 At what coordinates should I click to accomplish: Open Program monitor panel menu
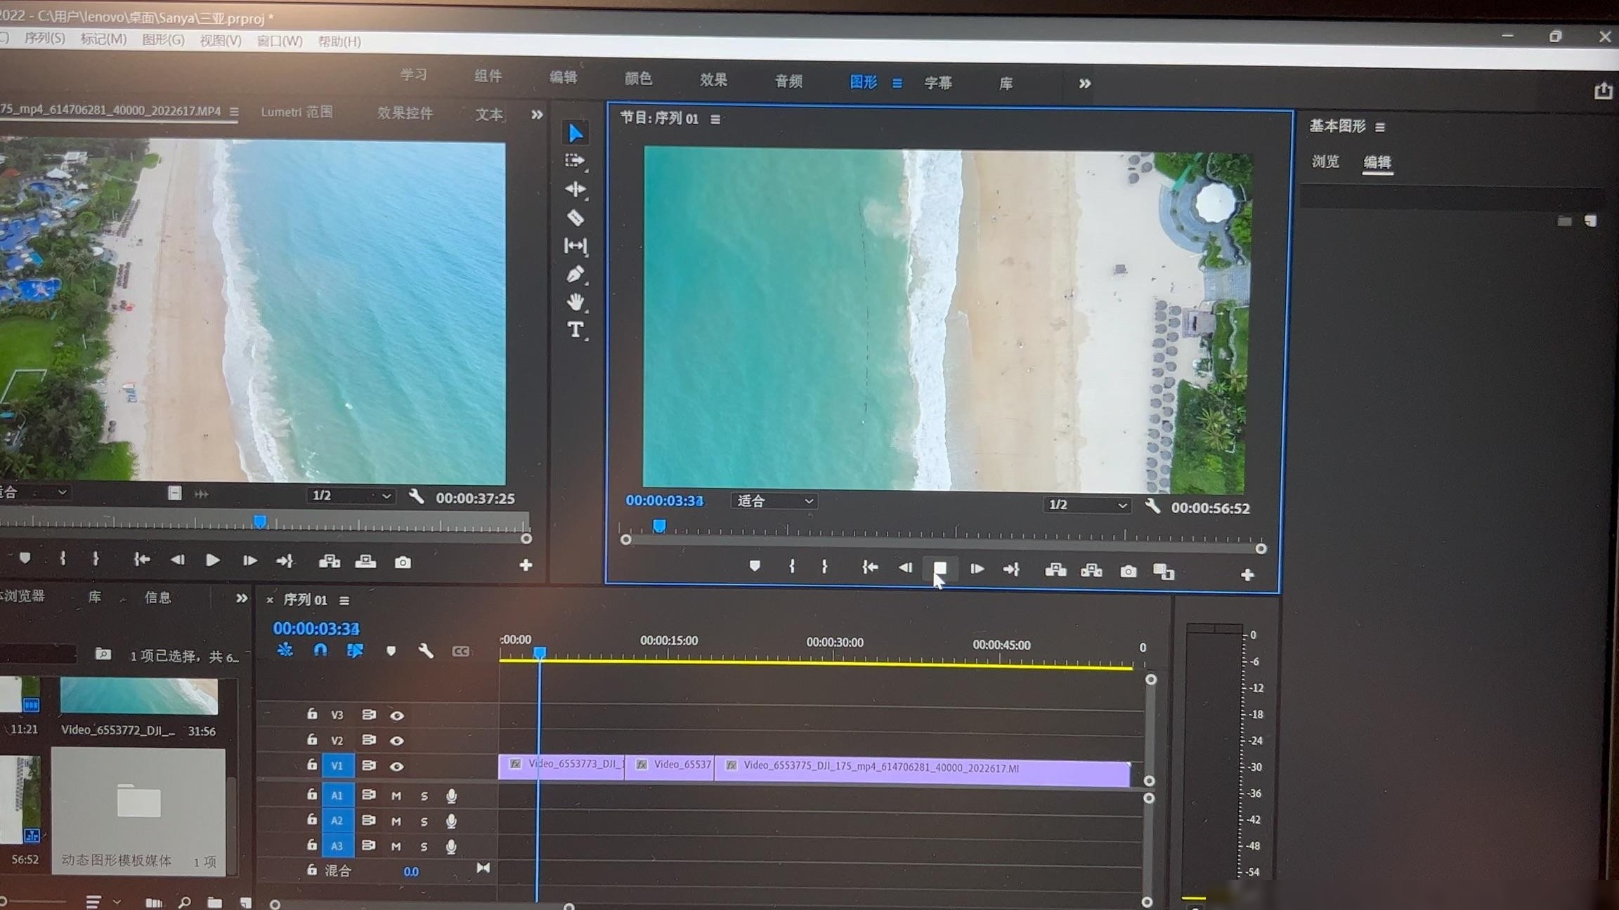click(x=715, y=119)
